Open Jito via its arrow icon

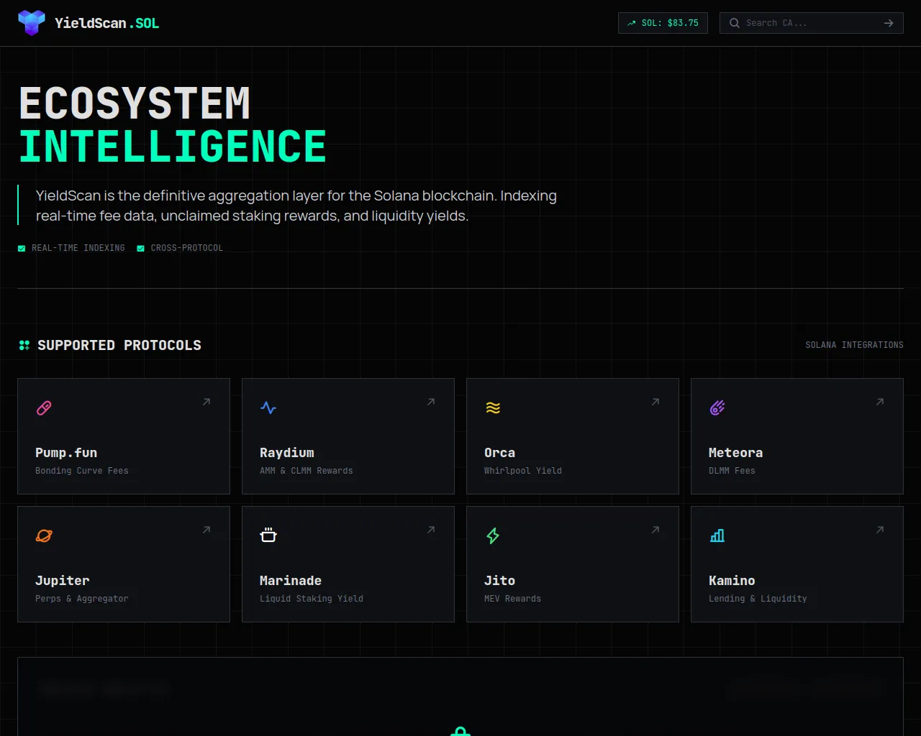[655, 530]
